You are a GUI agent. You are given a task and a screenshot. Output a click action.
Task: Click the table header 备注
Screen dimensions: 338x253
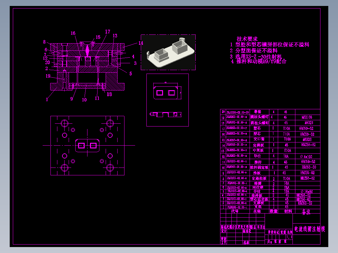(306, 212)
